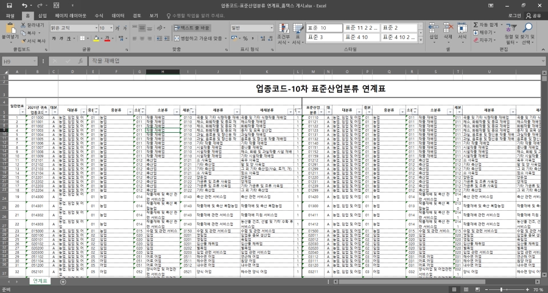Apply yellow fill color
The height and width of the screenshot is (293, 548).
tap(96, 38)
